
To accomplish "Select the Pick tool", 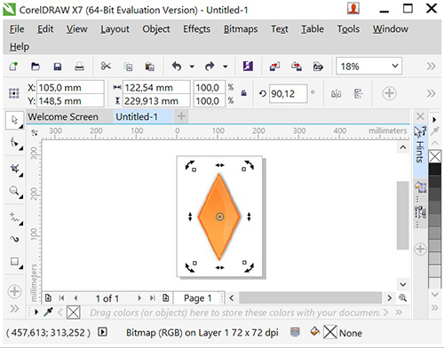I will (14, 120).
